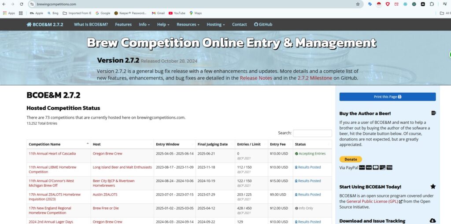
Task: Open the What Is BCOE&M? page
Action: click(x=91, y=25)
